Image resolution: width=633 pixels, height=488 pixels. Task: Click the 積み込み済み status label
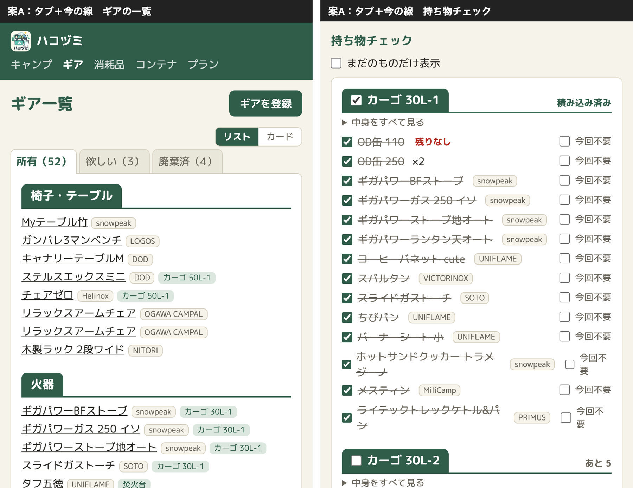tap(584, 103)
